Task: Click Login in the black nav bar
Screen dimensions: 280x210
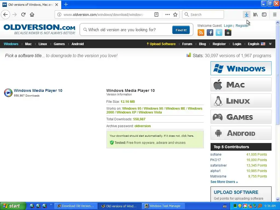Action: point(237,44)
